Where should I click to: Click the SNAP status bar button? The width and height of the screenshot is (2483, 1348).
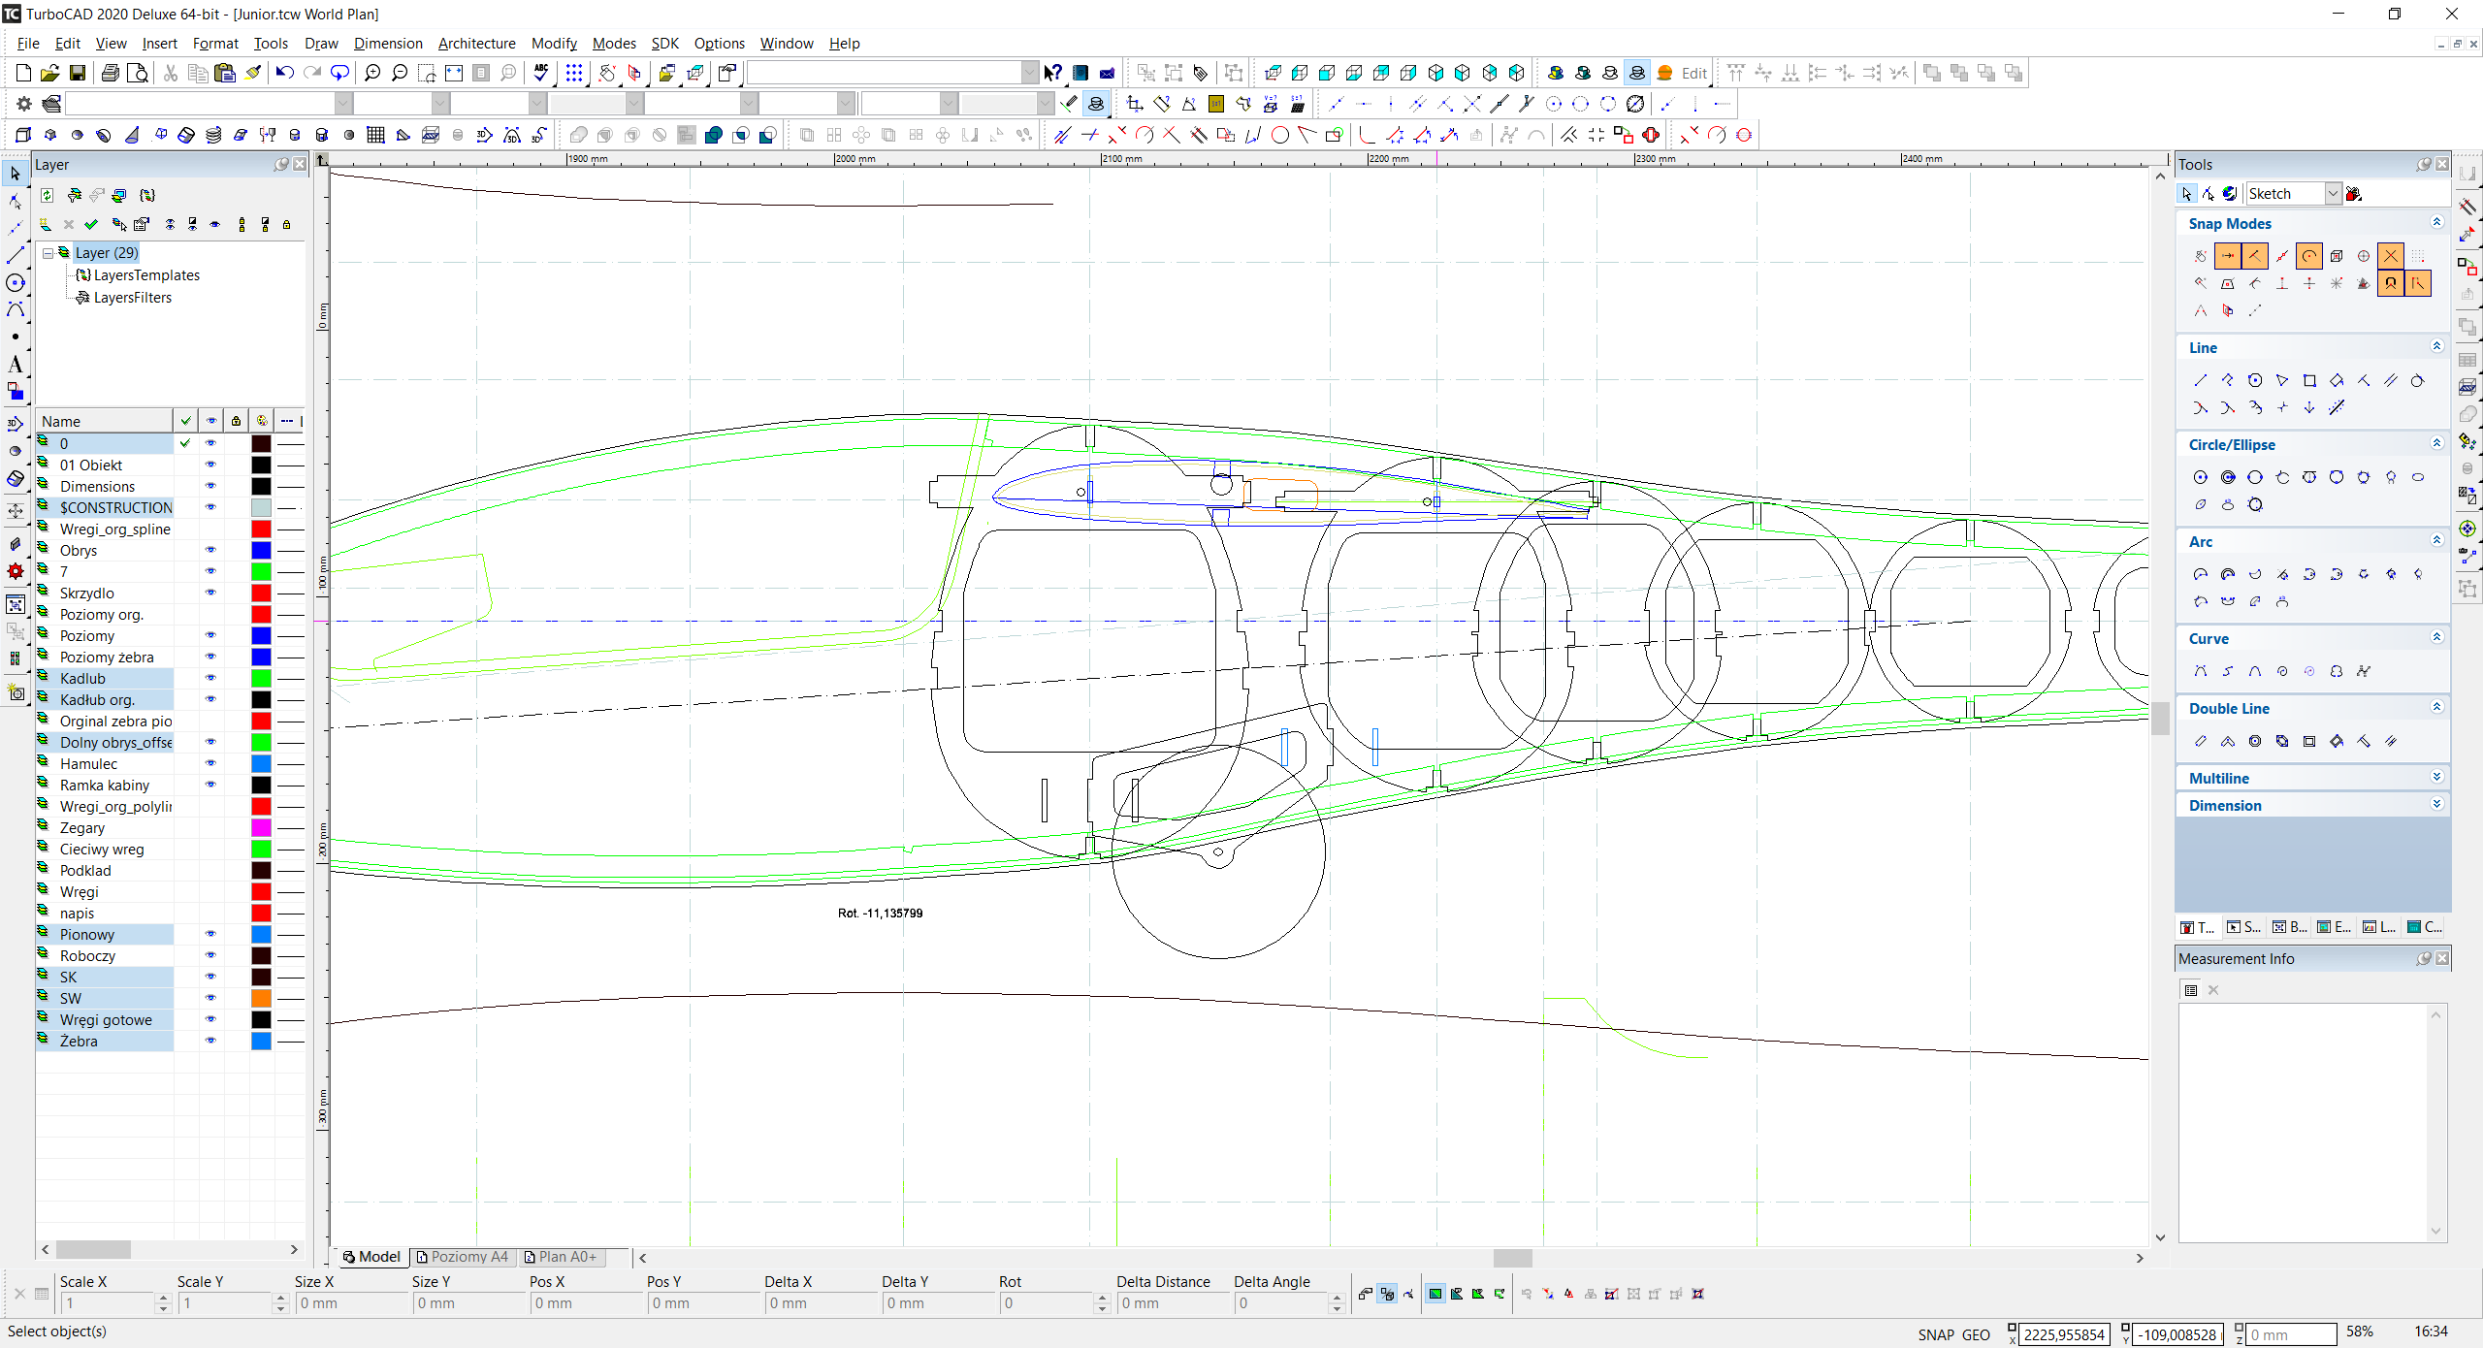(x=1935, y=1334)
